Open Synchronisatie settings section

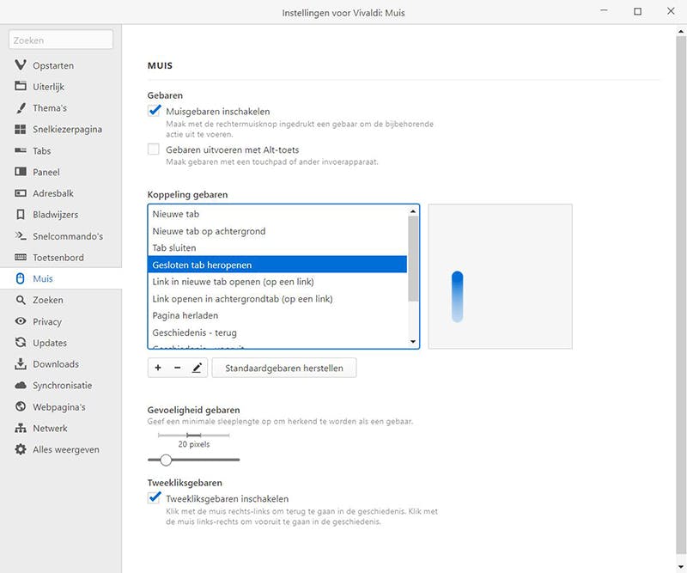(60, 386)
